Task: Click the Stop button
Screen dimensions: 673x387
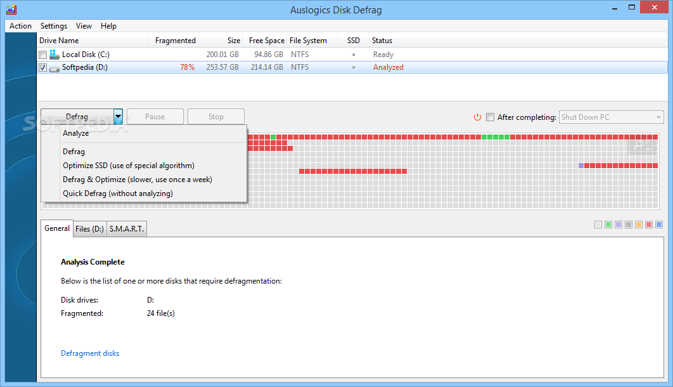Action: (x=216, y=116)
